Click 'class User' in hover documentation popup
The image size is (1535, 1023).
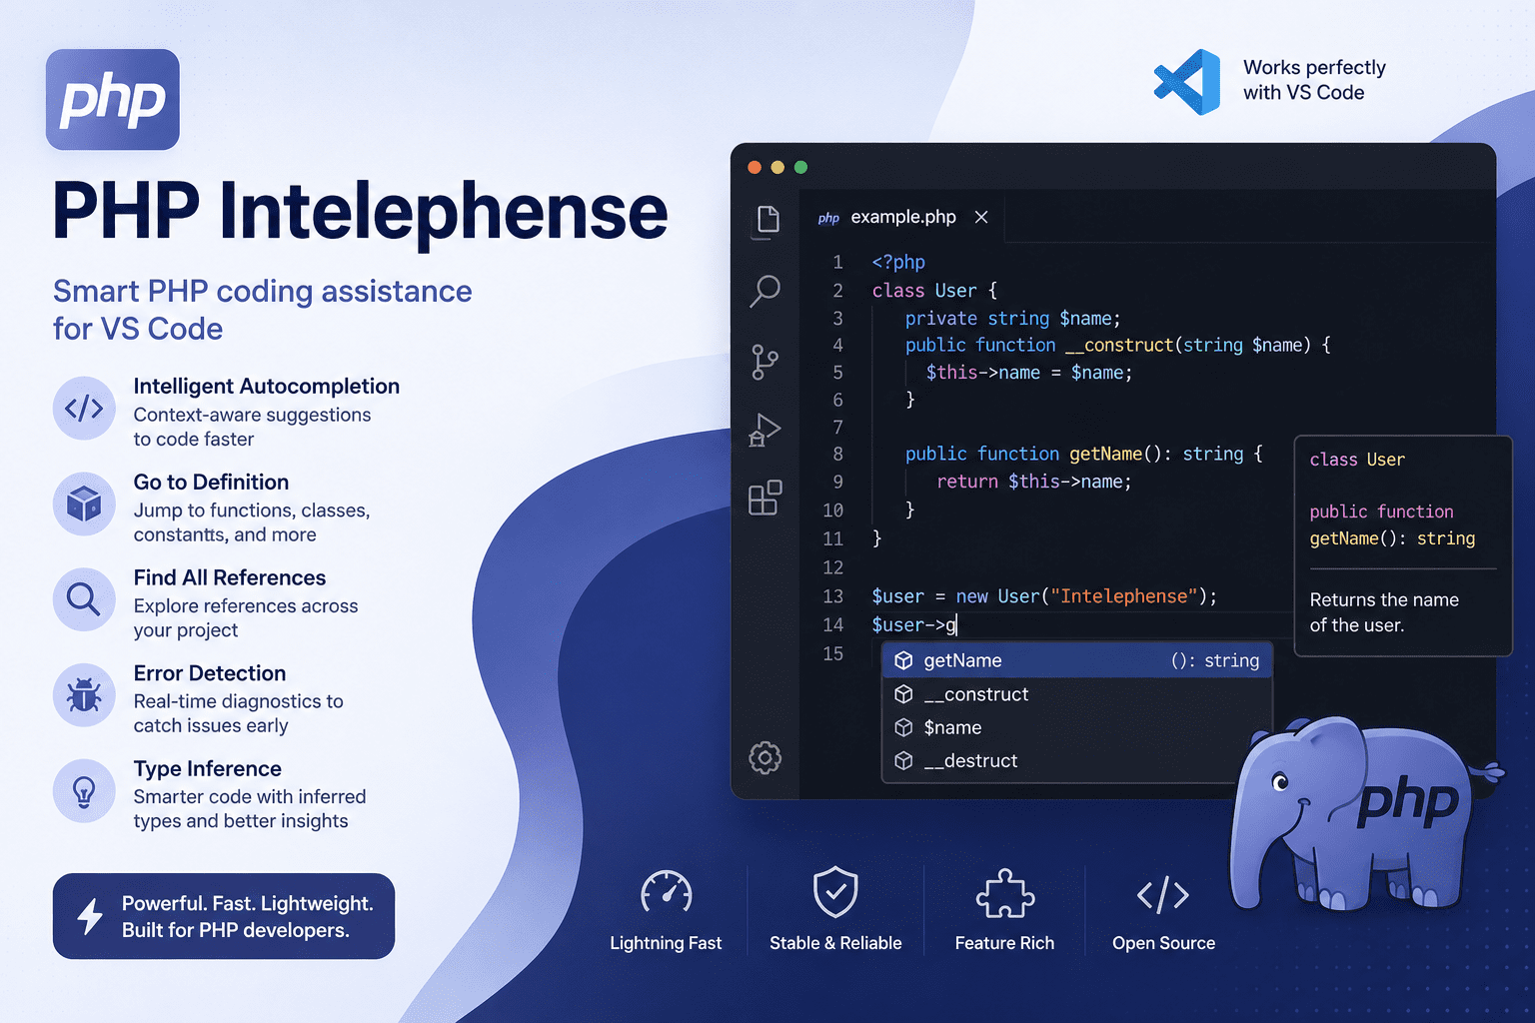[1357, 460]
